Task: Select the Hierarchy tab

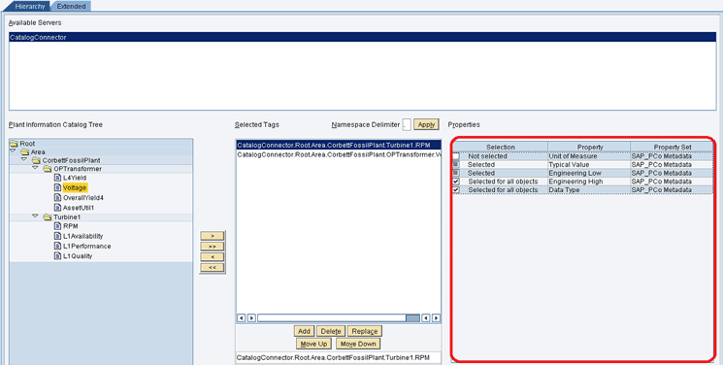Action: tap(30, 7)
